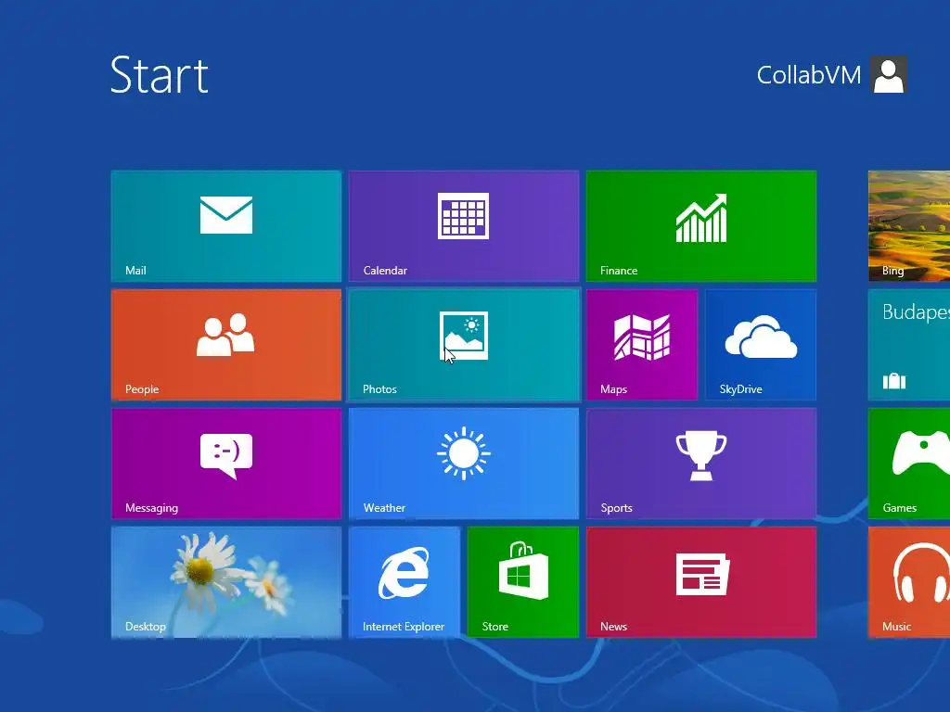Open the Budapest travel tile
Viewport: 950px width, 712px height.
click(909, 345)
